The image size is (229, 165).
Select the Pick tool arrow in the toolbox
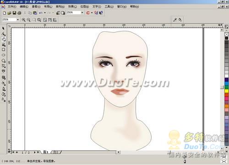point(3,28)
